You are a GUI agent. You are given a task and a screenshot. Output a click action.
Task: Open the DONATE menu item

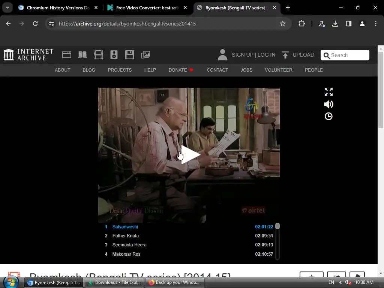181,70
